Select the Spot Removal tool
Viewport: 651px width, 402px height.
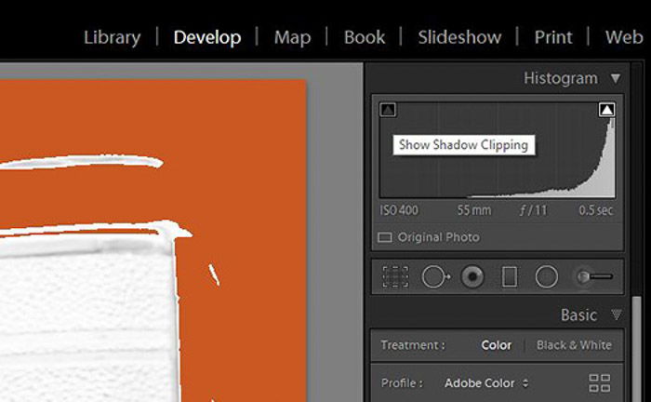pos(435,276)
